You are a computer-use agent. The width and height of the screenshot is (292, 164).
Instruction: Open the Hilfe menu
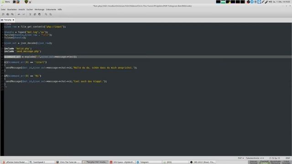(x=60, y=10)
